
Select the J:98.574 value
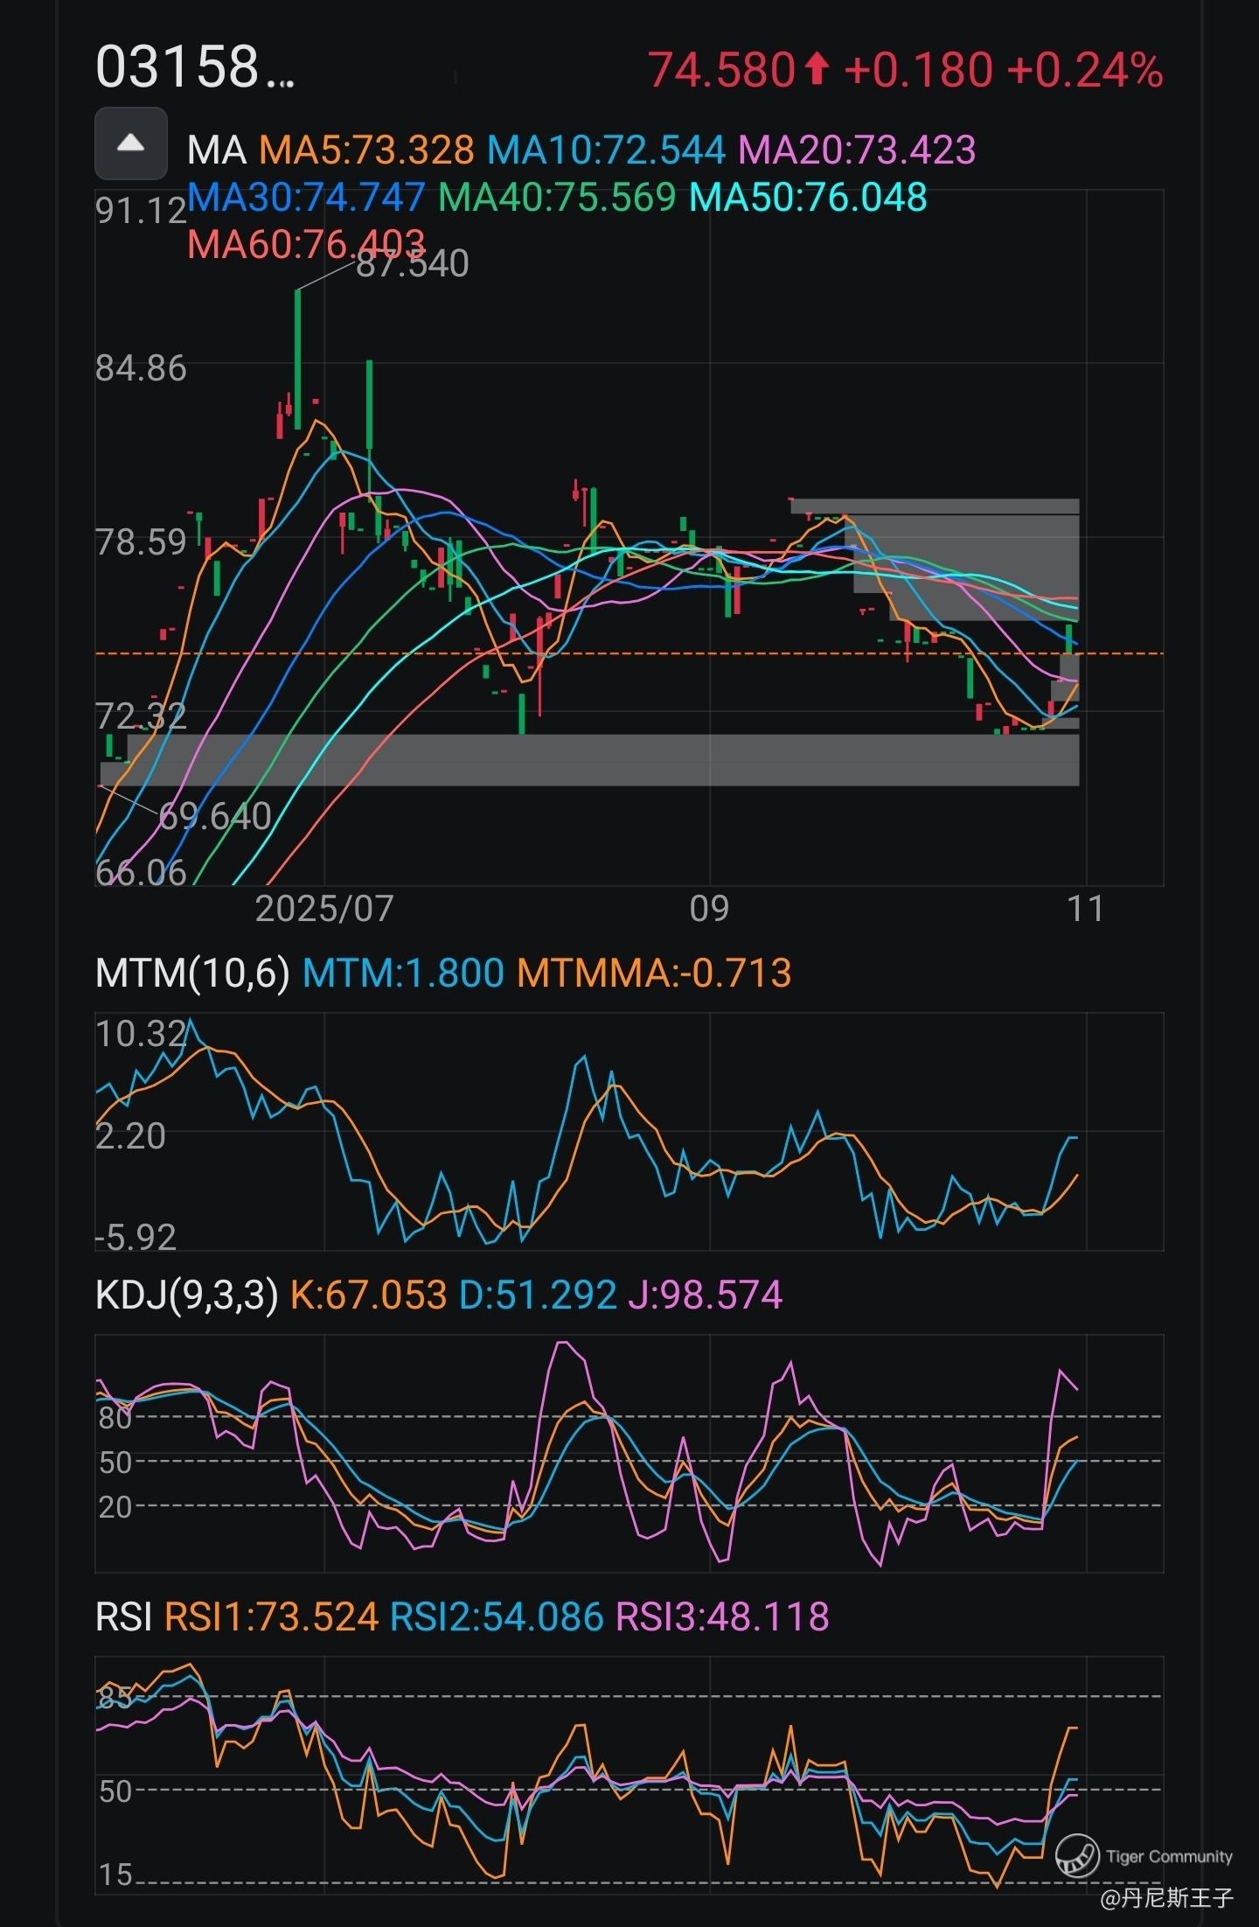[706, 1295]
